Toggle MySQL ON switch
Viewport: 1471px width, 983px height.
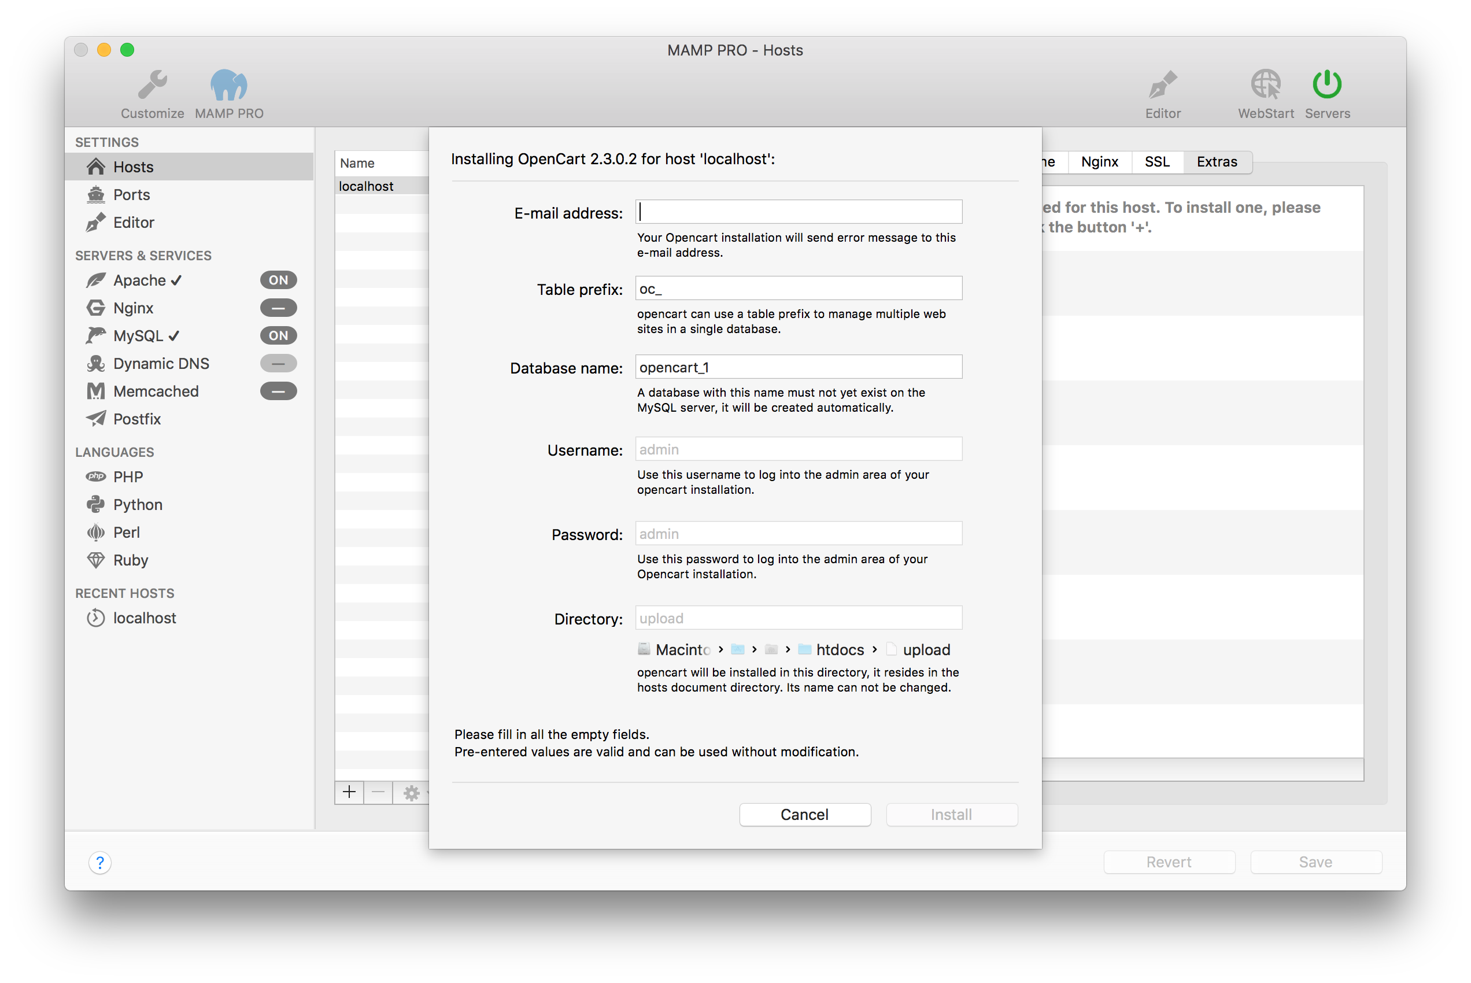coord(278,335)
